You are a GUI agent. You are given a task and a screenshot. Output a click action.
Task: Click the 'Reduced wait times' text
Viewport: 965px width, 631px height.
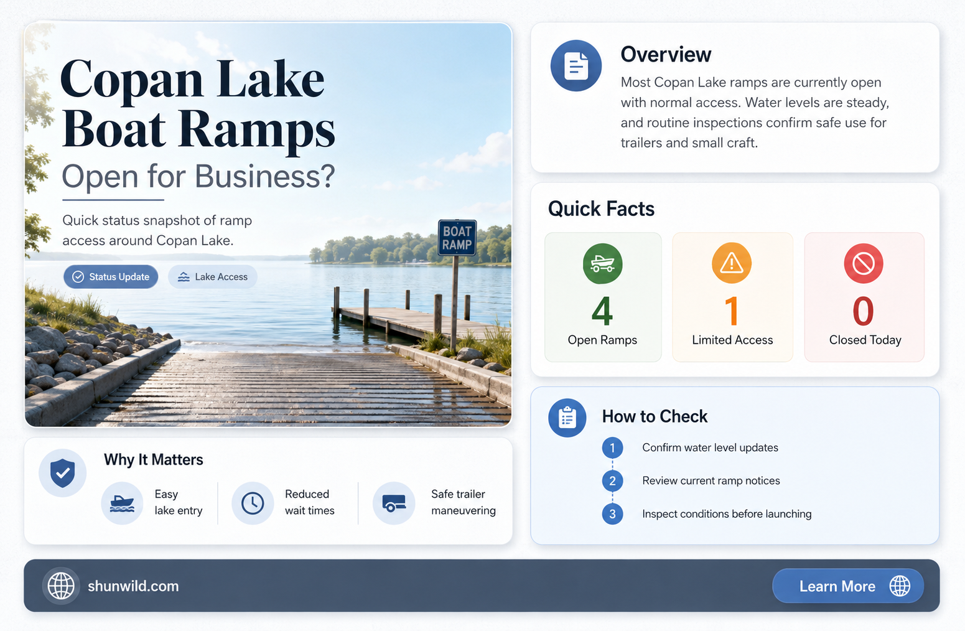[310, 502]
